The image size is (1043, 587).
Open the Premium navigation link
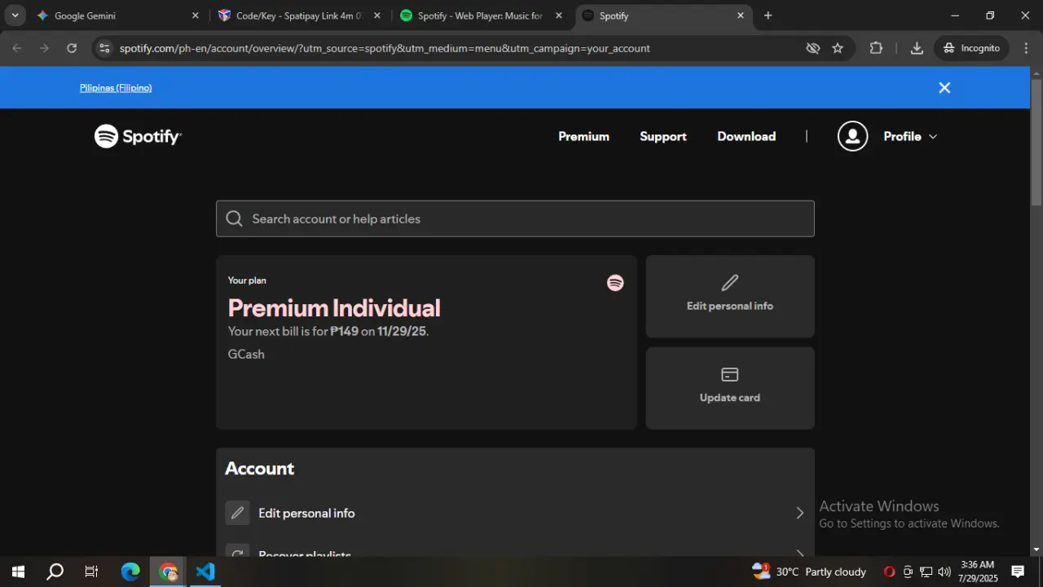point(583,136)
